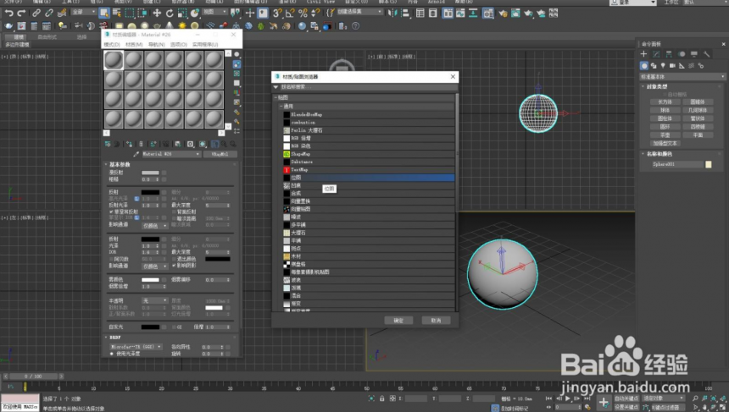Switch to the 自由形式 ribbon tab
Image resolution: width=729 pixels, height=412 pixels.
point(47,36)
